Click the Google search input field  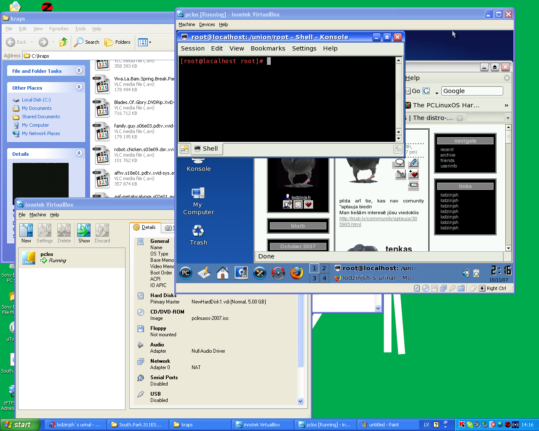click(x=472, y=91)
